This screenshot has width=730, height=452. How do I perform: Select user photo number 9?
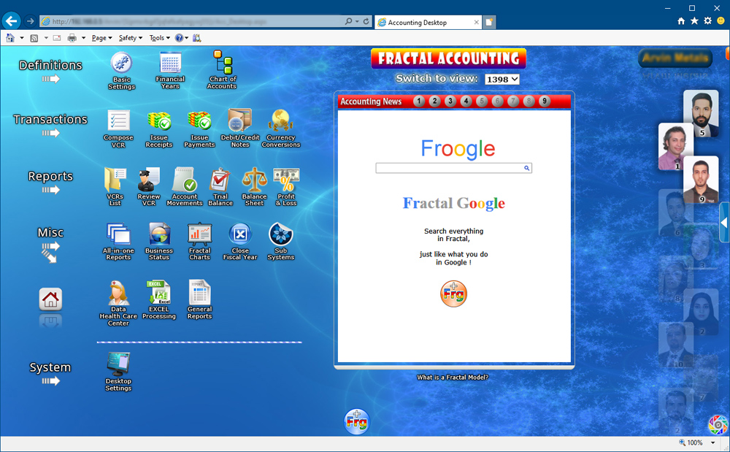pos(701,179)
